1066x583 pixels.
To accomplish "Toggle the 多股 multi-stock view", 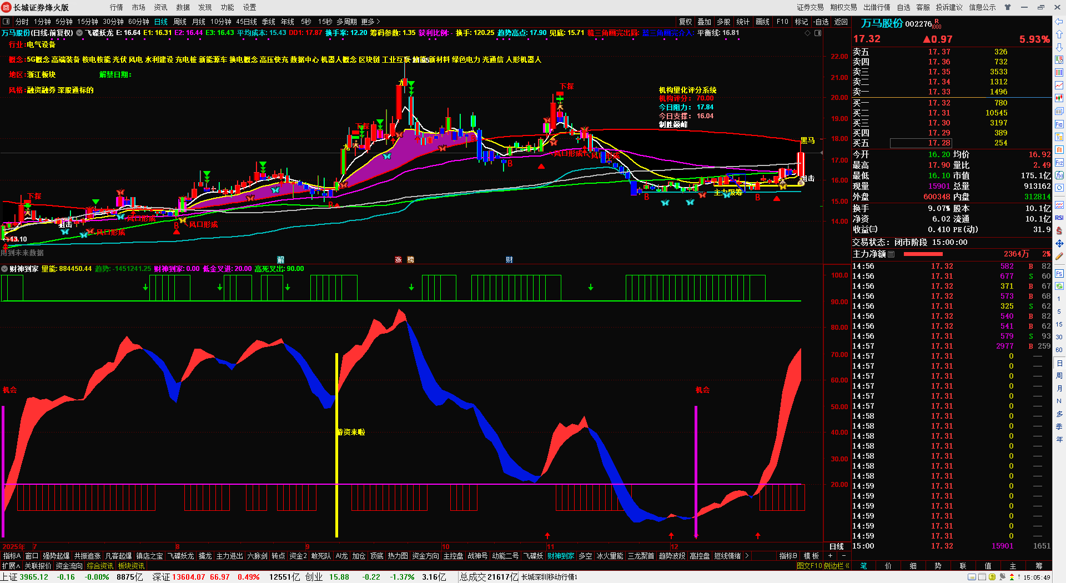I will [x=723, y=22].
